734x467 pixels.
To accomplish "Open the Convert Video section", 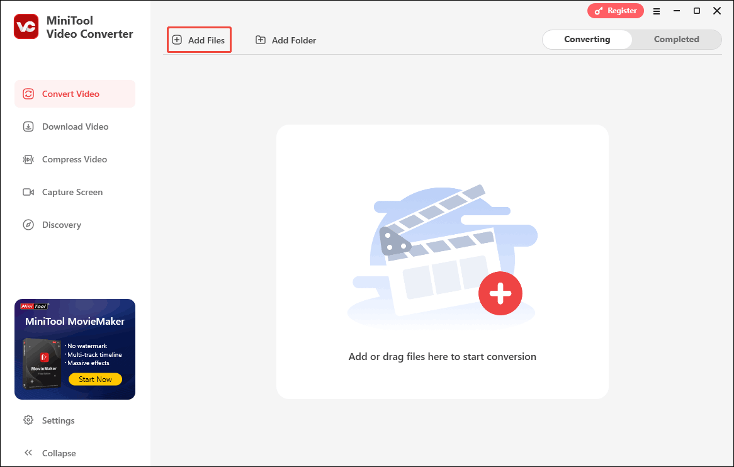I will 75,94.
